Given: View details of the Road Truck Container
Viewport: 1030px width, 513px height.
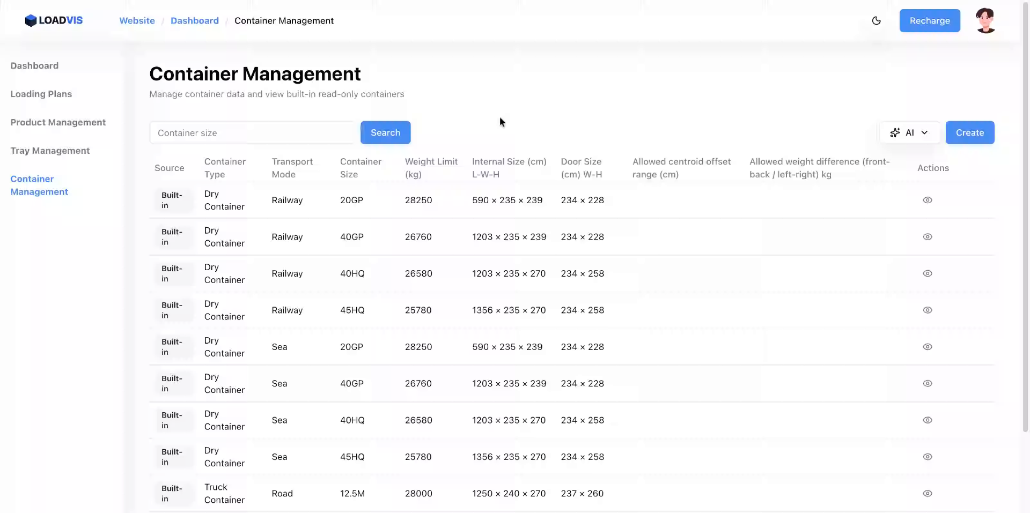Looking at the screenshot, I should [928, 494].
